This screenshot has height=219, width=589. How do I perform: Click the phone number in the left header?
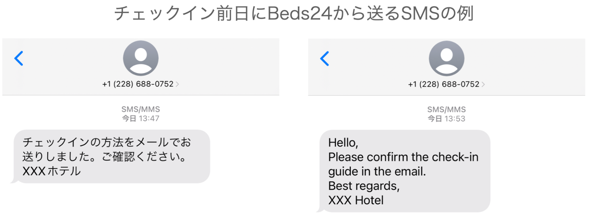coord(138,84)
